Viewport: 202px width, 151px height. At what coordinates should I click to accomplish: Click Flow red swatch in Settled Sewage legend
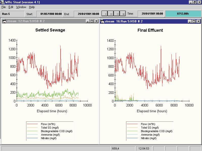(x=32, y=124)
